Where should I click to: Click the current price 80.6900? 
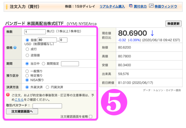click(132, 33)
